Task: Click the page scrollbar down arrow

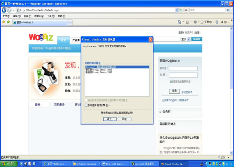Action: (231, 153)
